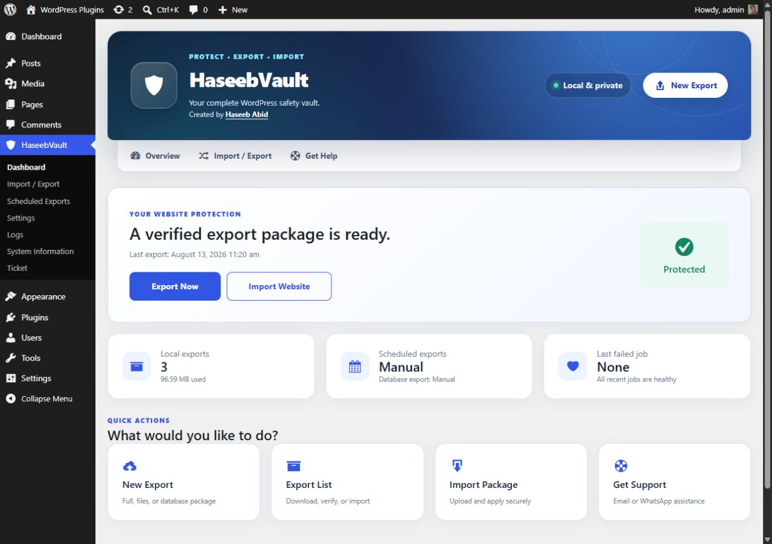Click the WordPress logo icon
The width and height of the screenshot is (772, 544).
tap(10, 10)
